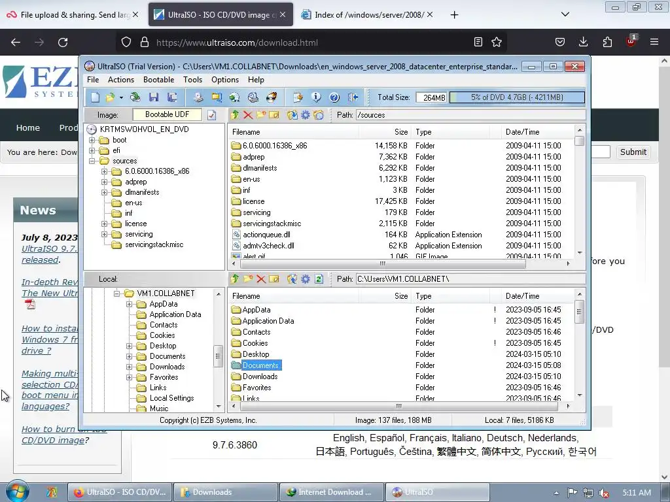The image size is (670, 502).
Task: Click the New image toolbar icon
Action: (x=95, y=98)
